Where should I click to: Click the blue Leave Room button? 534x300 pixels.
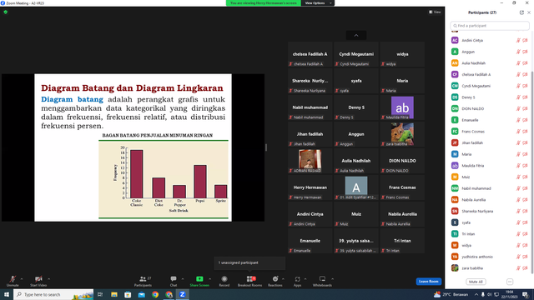(428, 282)
